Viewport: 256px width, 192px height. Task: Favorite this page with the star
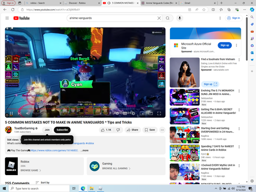coord(204,10)
